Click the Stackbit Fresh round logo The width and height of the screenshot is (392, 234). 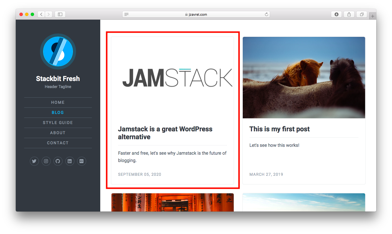point(58,52)
